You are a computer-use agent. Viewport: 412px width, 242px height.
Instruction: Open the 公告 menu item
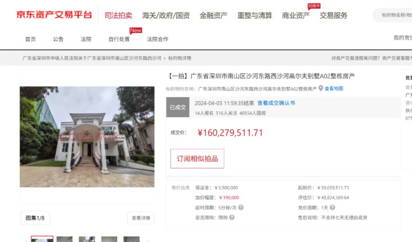point(58,39)
